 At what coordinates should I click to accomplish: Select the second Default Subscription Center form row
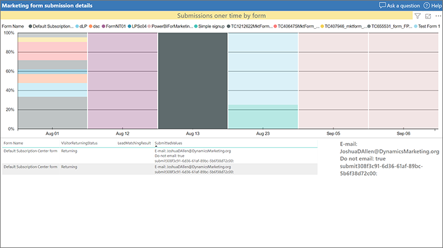(160, 169)
